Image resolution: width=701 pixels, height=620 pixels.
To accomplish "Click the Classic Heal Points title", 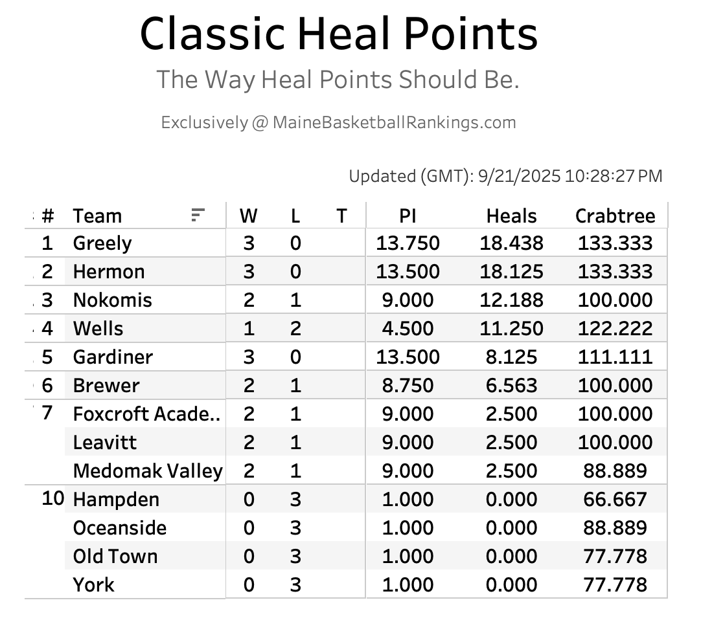I will [338, 34].
